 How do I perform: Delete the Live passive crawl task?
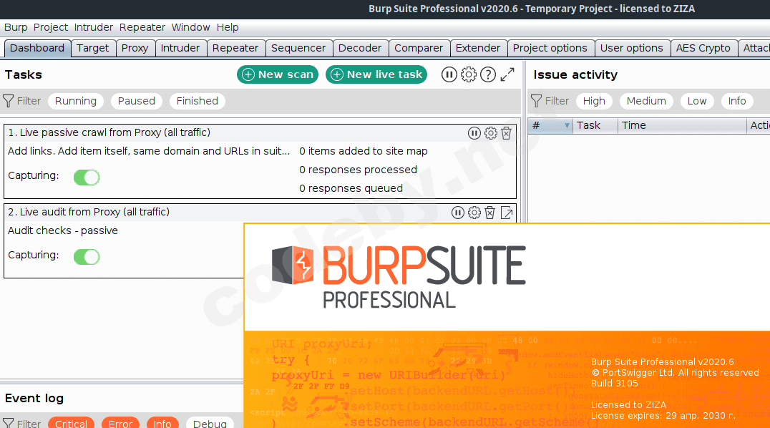point(506,133)
